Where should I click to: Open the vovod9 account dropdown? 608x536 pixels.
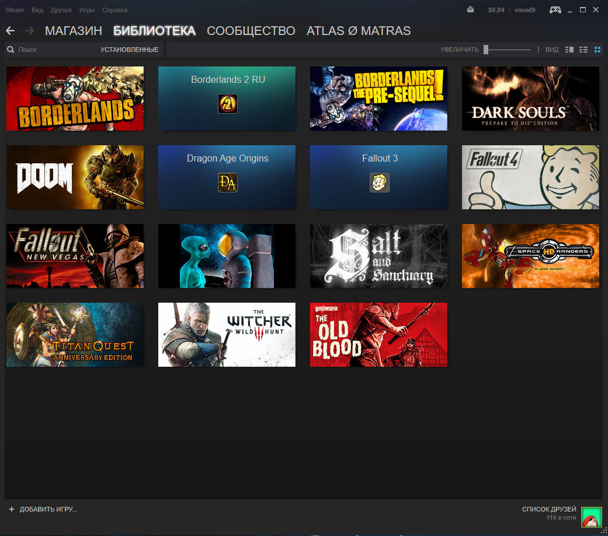tap(524, 10)
